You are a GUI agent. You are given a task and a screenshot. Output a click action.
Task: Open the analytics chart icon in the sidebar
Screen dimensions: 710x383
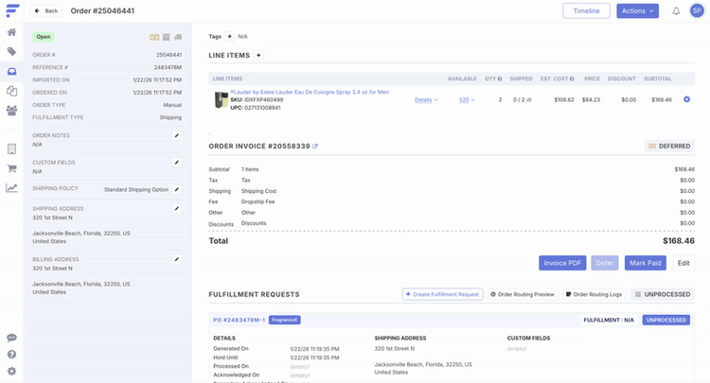[x=11, y=187]
